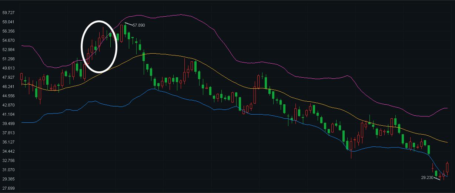Click the 46.241 price axis label
Image resolution: width=455 pixels, height=193 pixels.
[x=8, y=87]
